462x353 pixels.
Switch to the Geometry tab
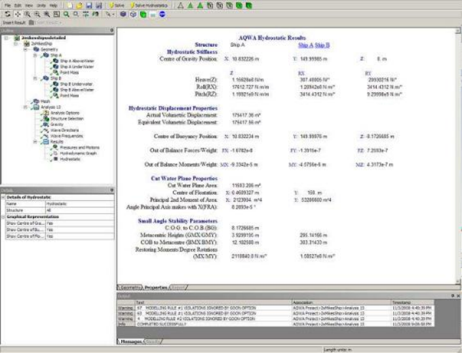coord(130,288)
